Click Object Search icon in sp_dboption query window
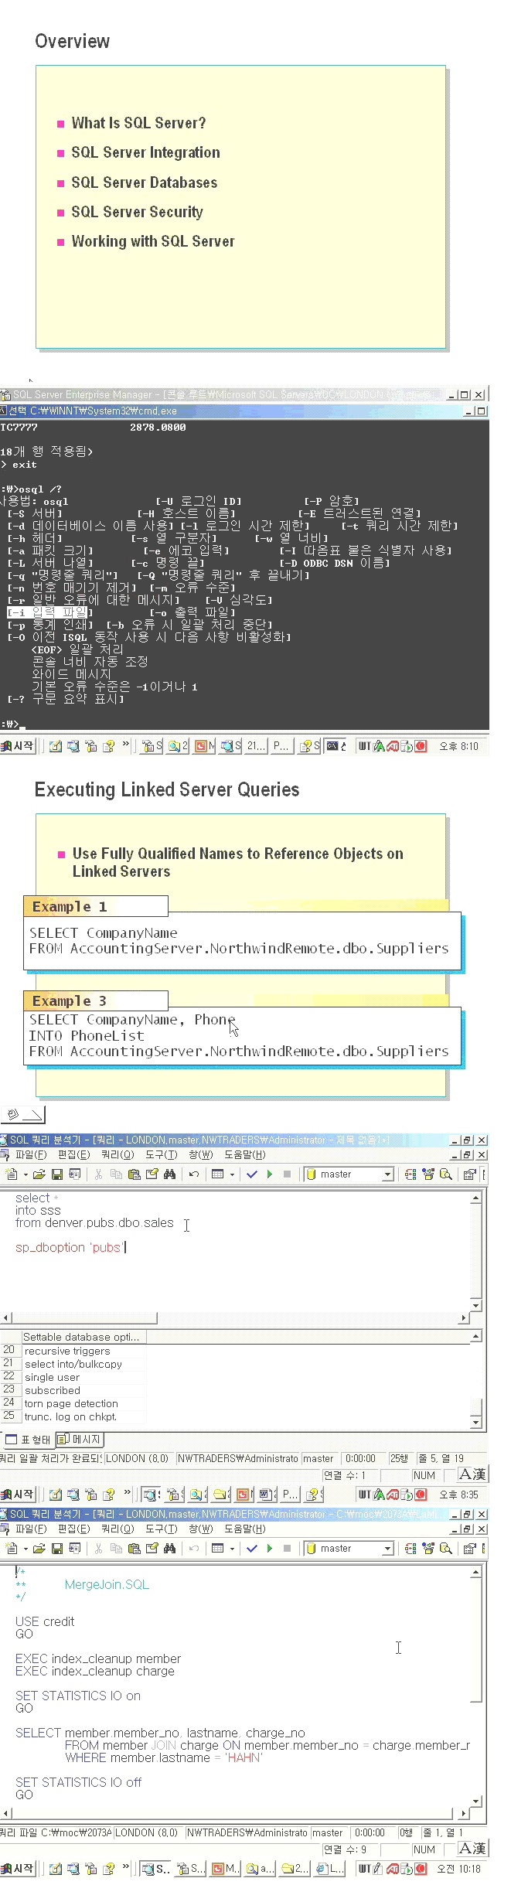 (x=445, y=1174)
